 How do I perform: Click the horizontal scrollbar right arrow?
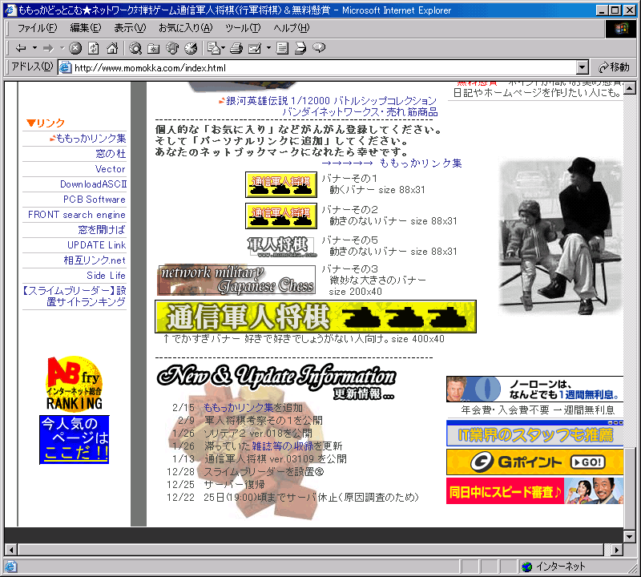pyautogui.click(x=616, y=550)
